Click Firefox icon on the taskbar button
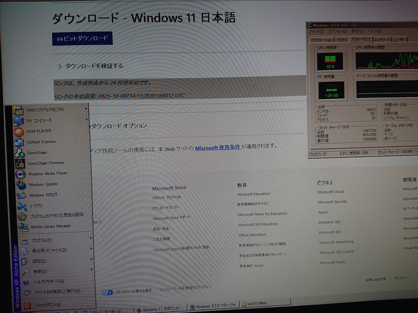The height and width of the screenshot is (313, 418). coord(139,310)
